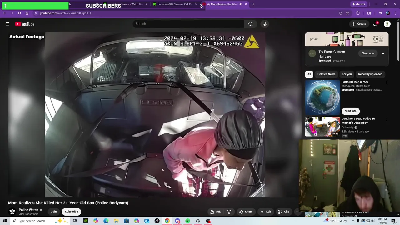
Task: Open the Chrome extensions puzzle icon
Action: (358, 13)
